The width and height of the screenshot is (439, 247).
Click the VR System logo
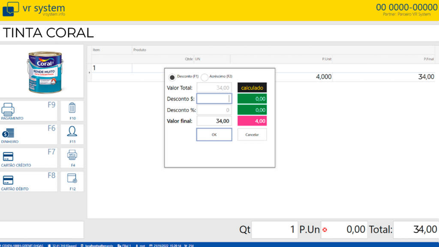11,9
